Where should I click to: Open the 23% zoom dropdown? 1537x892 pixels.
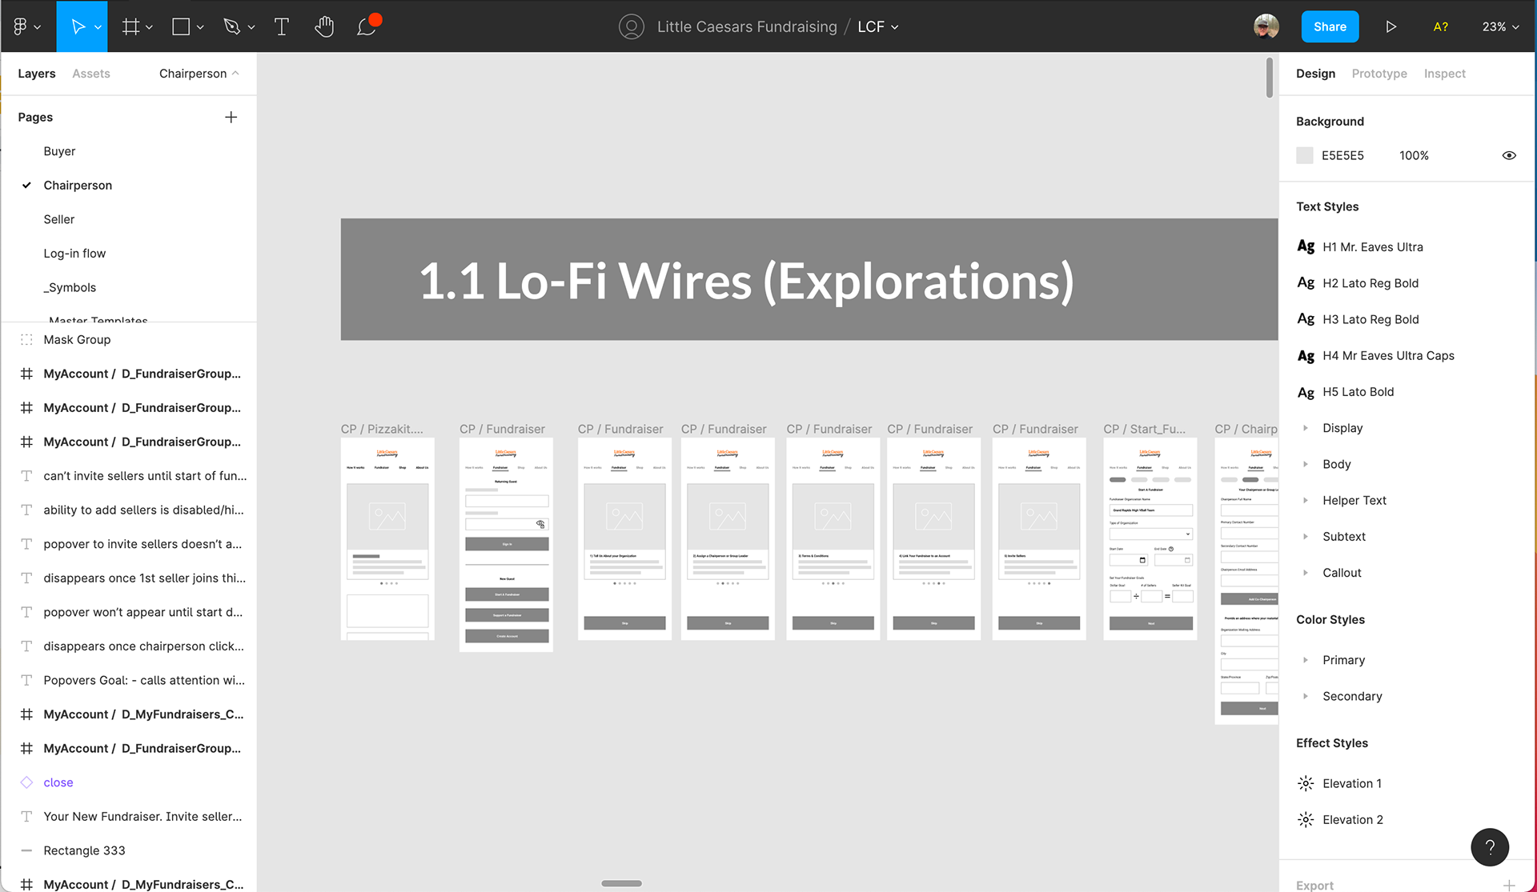tap(1500, 26)
